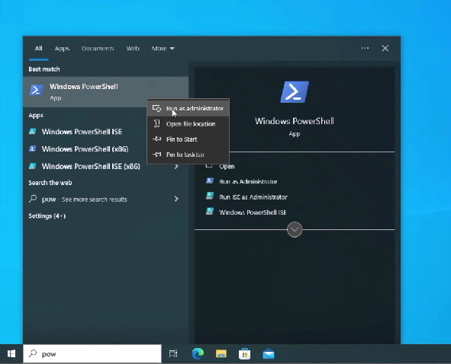451x364 pixels.
Task: Click the pin icon for Pin to Start
Action: tap(156, 139)
